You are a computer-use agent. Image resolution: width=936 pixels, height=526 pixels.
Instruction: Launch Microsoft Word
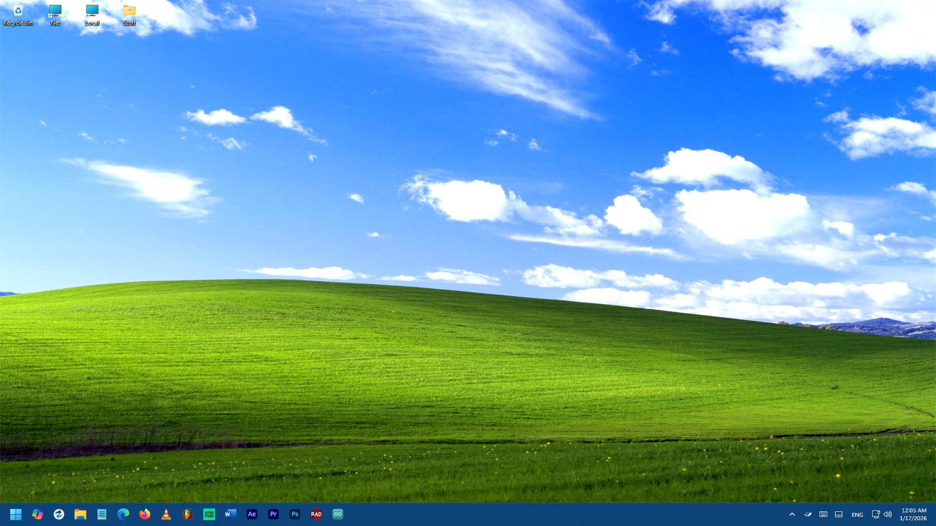(231, 514)
